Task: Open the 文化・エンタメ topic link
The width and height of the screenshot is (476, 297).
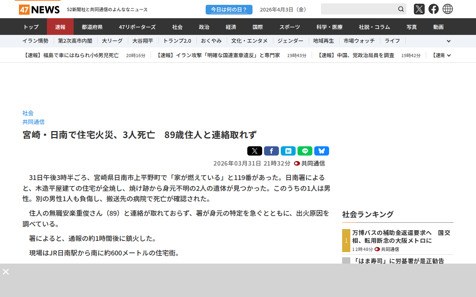Action: point(250,41)
